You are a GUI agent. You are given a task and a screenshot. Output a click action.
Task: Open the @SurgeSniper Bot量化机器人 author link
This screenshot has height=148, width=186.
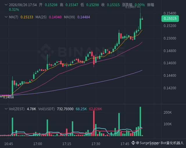coord(160,143)
